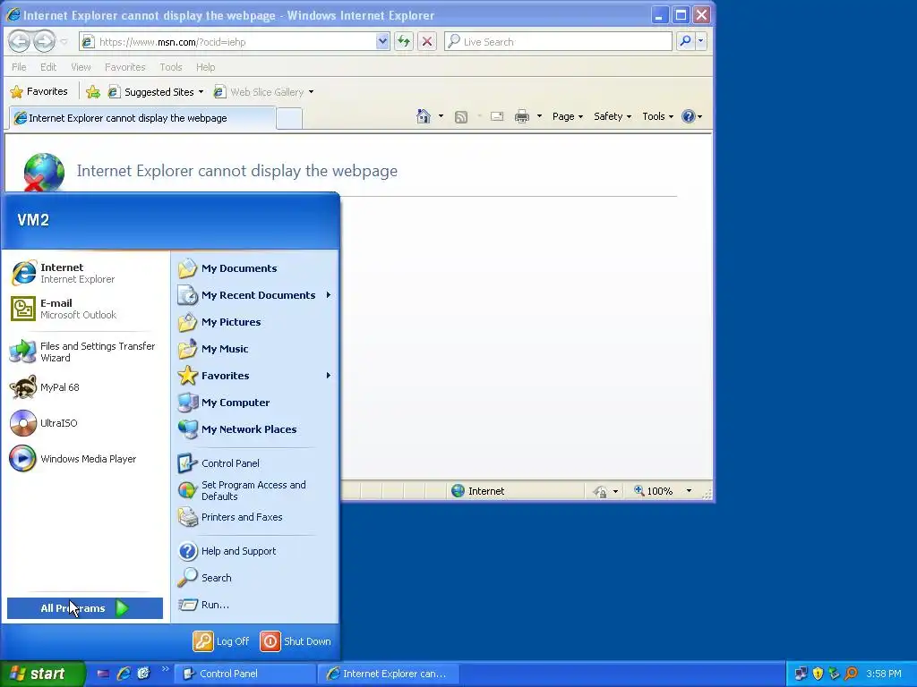Expand All Programs list

point(85,608)
